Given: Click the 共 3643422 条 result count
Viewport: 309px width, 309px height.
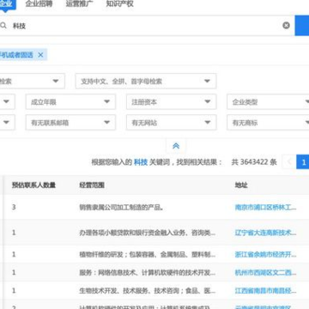Looking at the screenshot, I should click(x=254, y=162).
